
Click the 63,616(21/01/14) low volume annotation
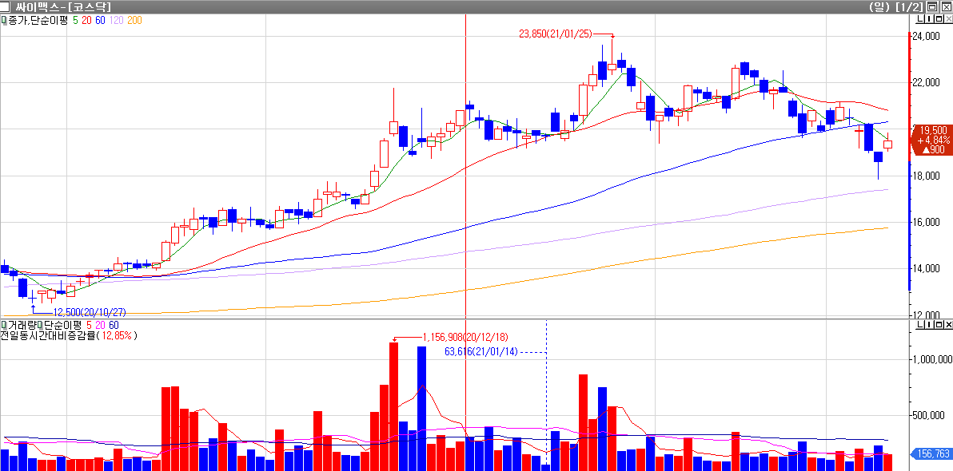480,351
